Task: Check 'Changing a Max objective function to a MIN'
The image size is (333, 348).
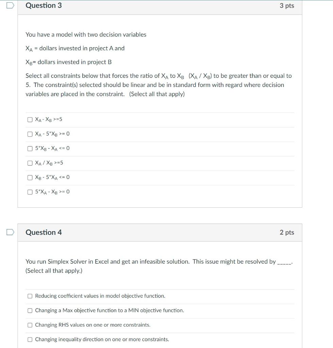Action: [30, 310]
